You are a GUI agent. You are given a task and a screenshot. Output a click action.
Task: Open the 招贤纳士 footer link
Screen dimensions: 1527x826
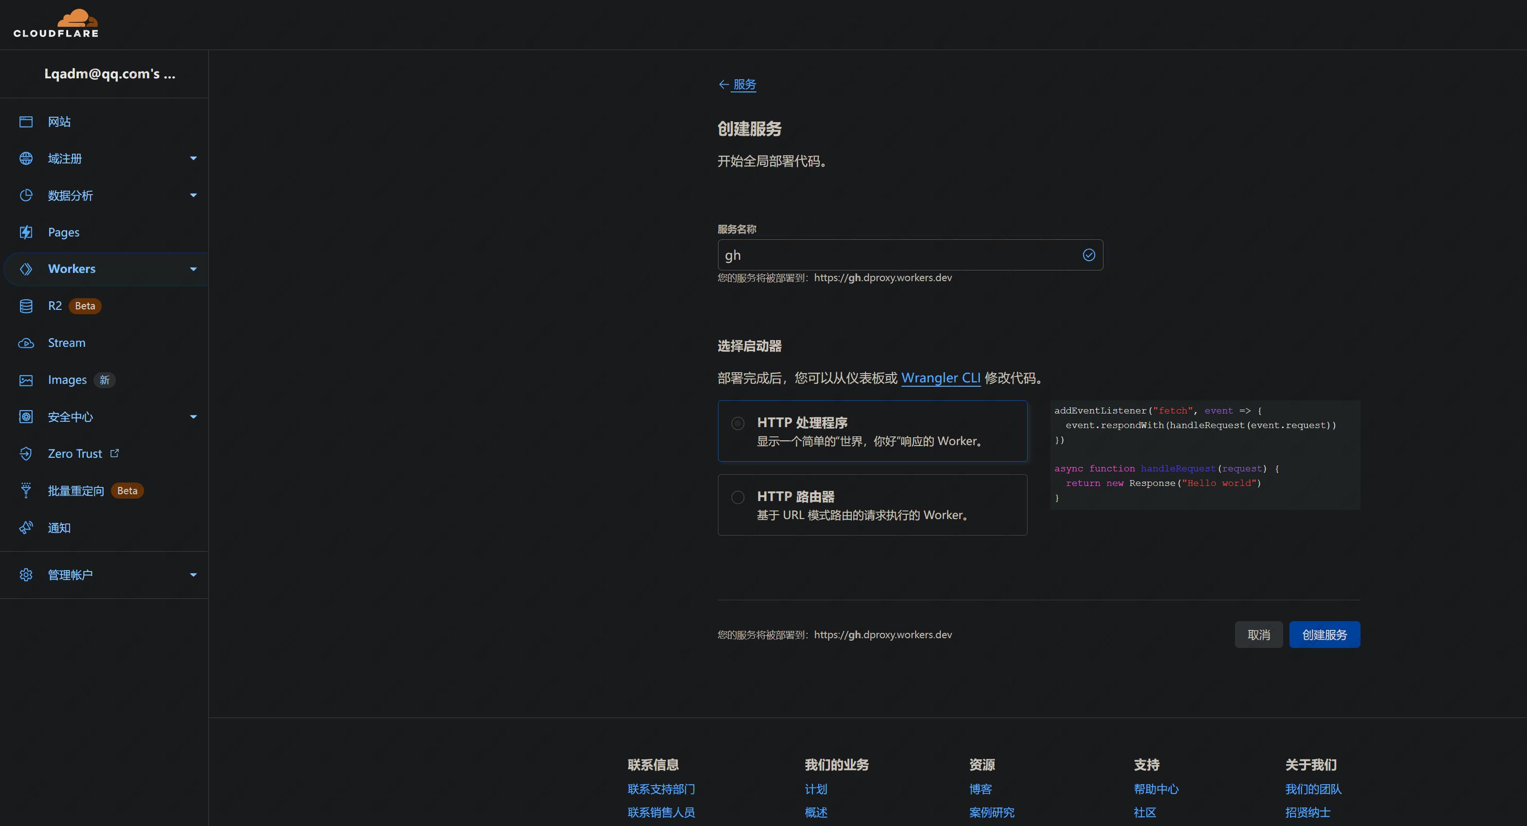1307,812
